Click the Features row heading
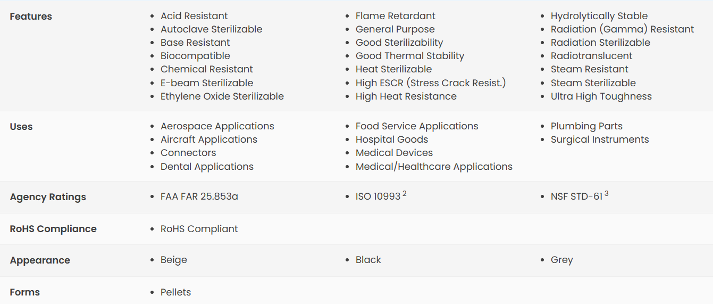The image size is (713, 304). pyautogui.click(x=31, y=17)
